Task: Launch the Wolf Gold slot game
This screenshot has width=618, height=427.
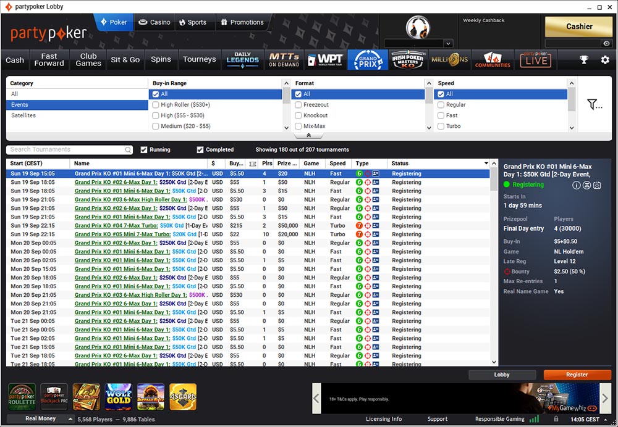Action: [119, 397]
